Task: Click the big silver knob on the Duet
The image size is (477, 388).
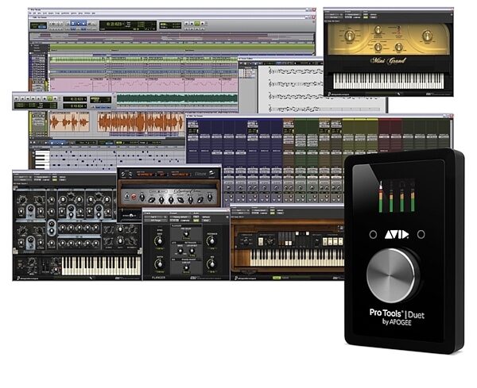Action: pos(391,276)
